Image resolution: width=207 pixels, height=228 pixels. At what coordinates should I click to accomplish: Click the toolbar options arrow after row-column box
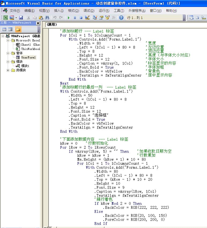click(x=185, y=18)
